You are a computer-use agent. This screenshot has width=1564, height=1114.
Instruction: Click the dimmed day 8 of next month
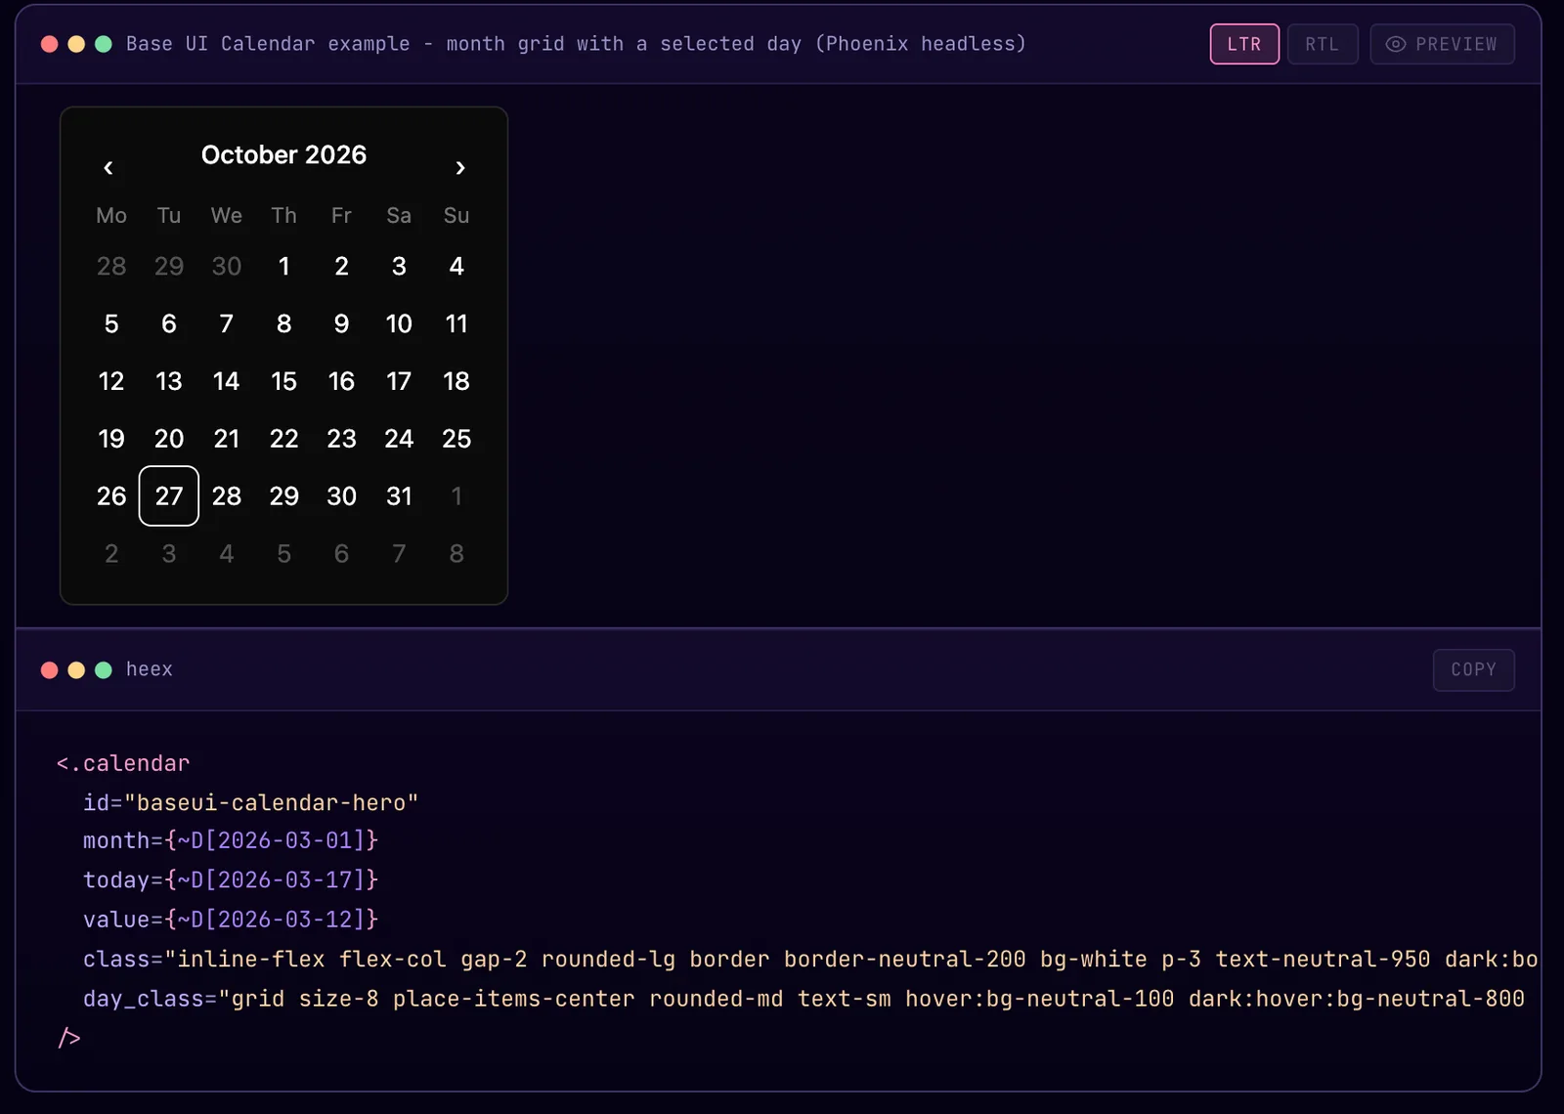(x=456, y=554)
